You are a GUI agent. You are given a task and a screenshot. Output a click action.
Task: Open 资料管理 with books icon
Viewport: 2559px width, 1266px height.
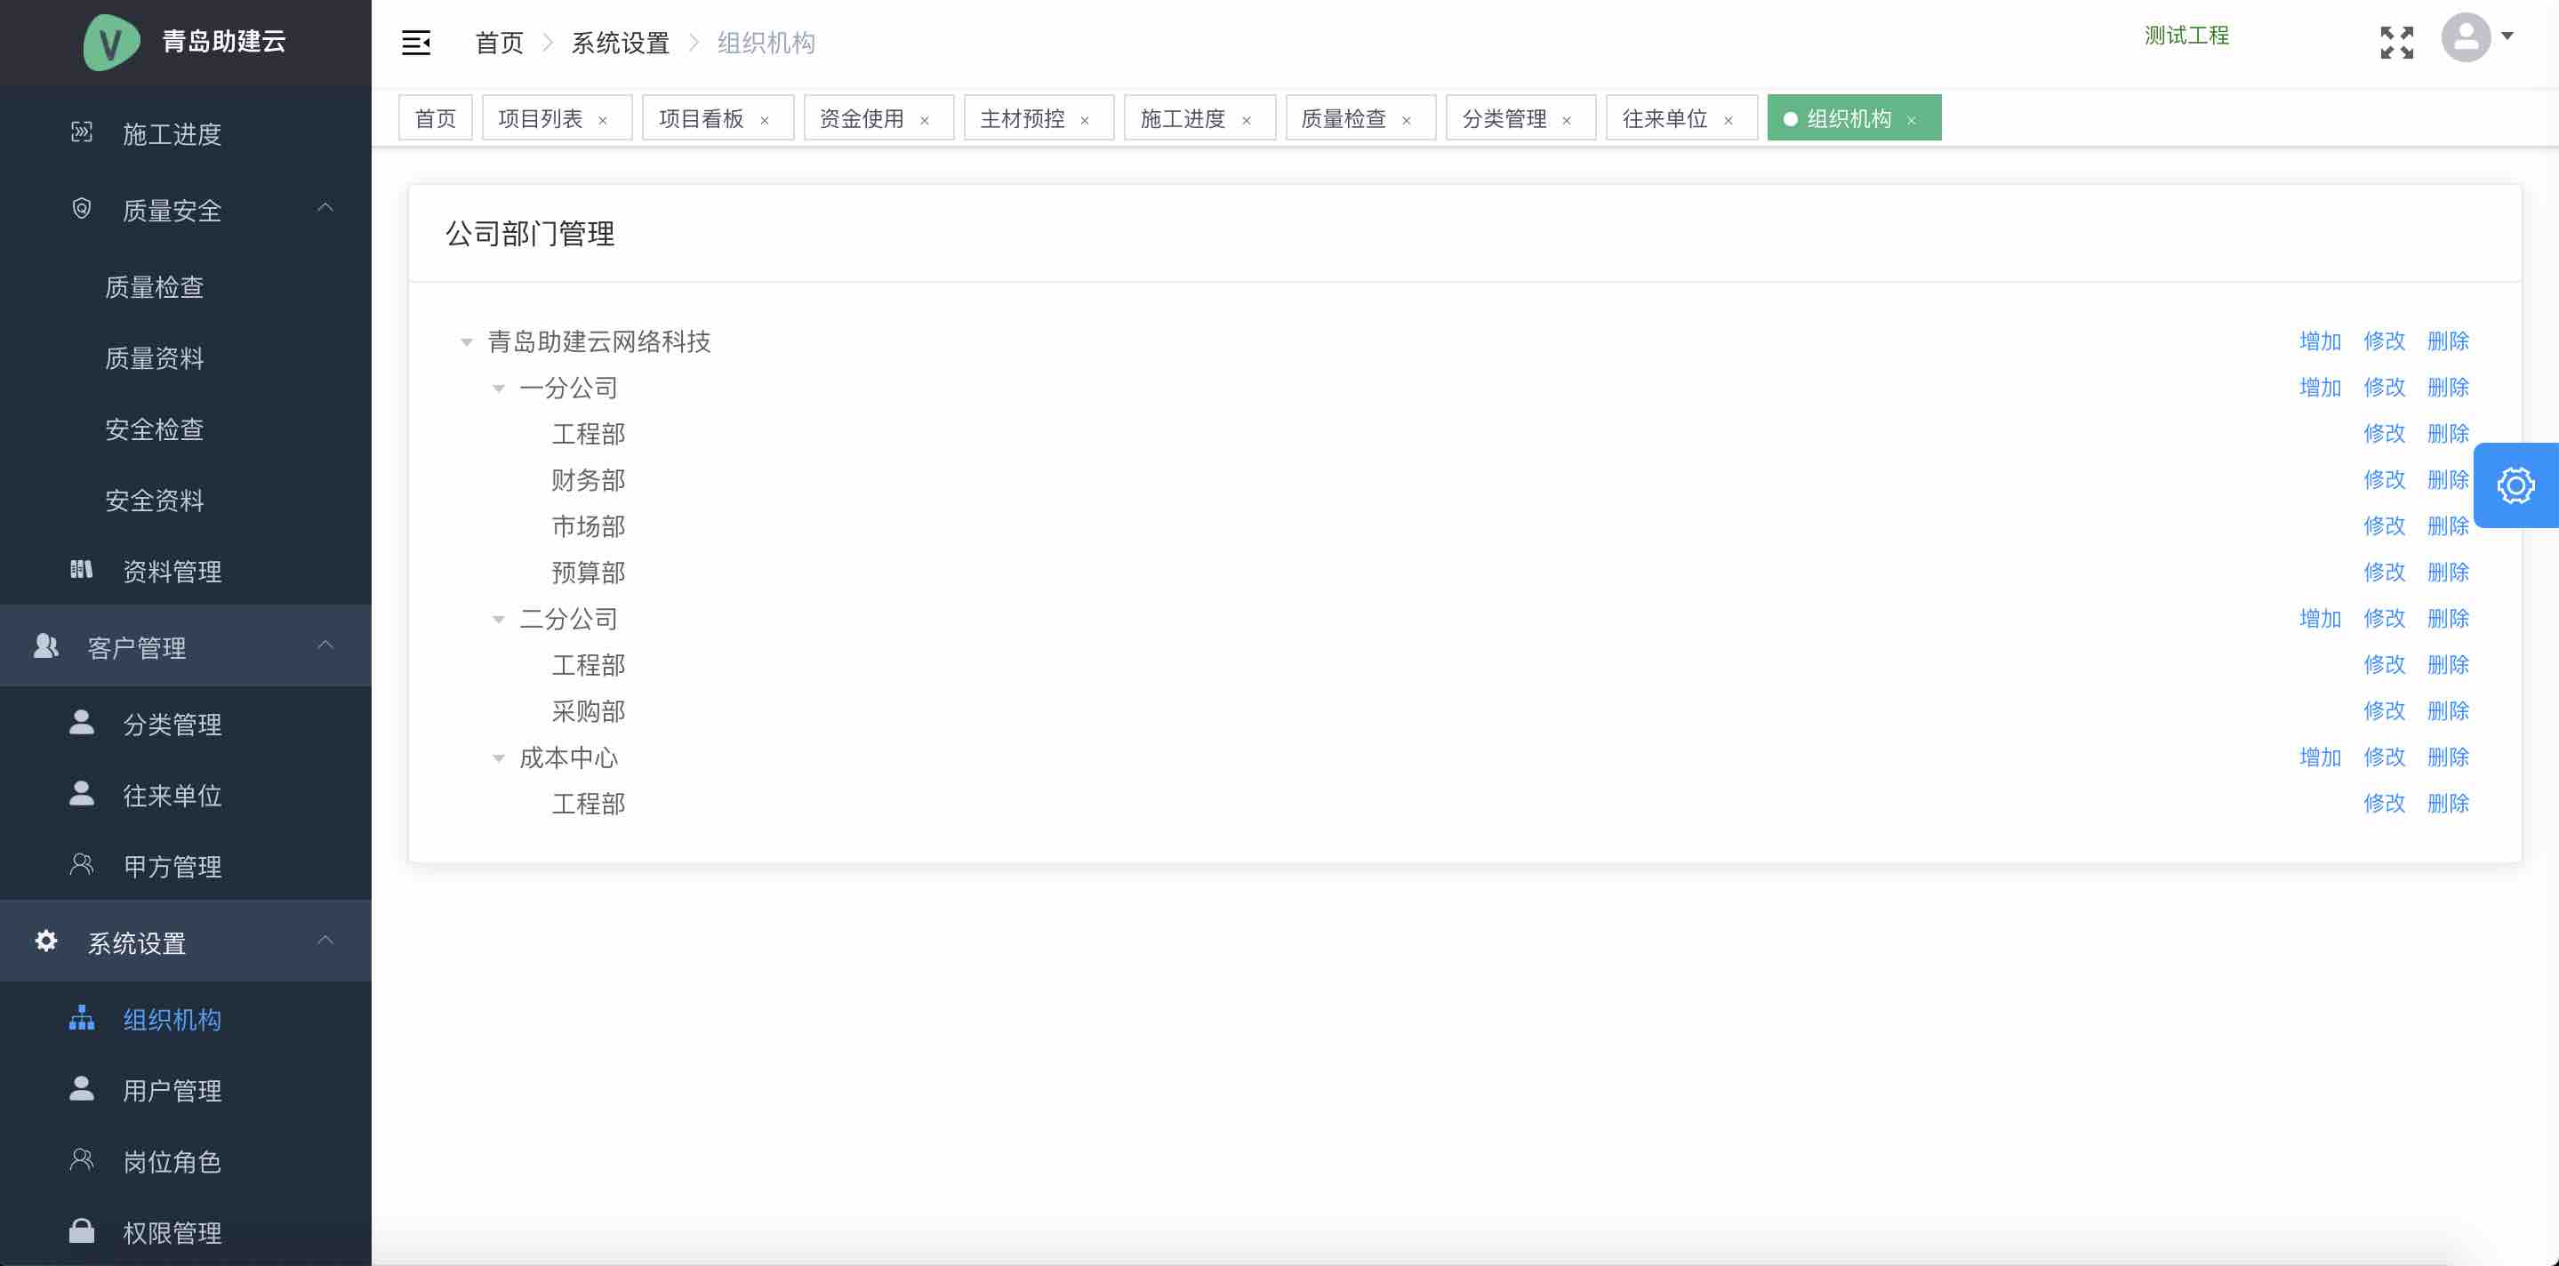[x=171, y=571]
